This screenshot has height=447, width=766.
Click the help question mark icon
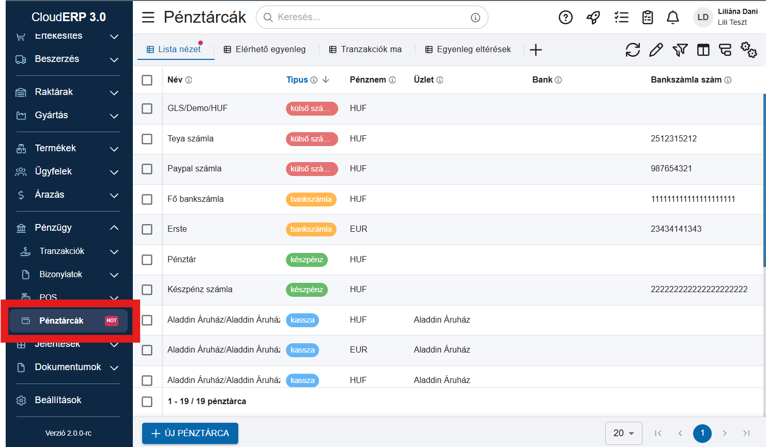[565, 18]
